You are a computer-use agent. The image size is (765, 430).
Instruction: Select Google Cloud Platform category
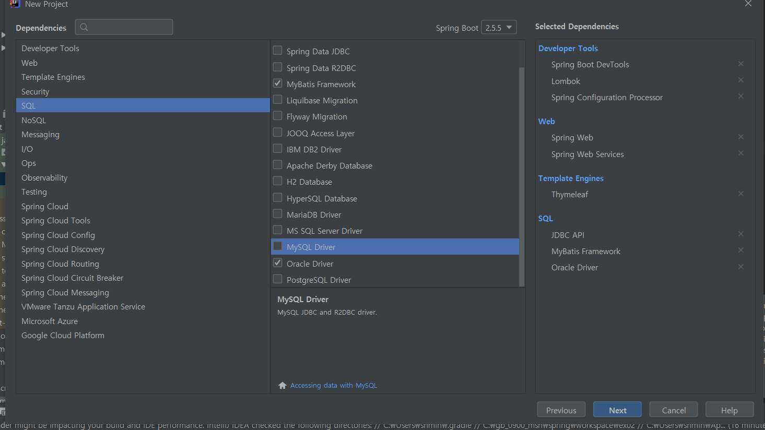click(x=143, y=335)
